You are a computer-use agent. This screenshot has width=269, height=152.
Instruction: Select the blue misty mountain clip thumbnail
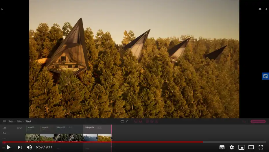pyautogui.click(x=90, y=138)
